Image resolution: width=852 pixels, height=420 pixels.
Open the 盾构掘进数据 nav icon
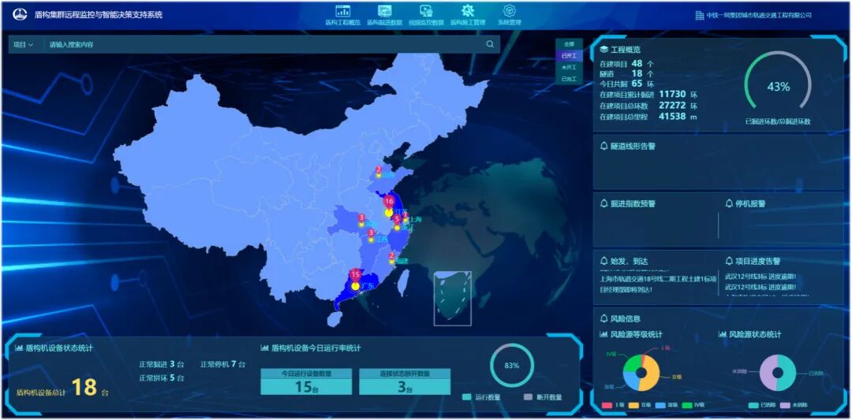point(384,11)
